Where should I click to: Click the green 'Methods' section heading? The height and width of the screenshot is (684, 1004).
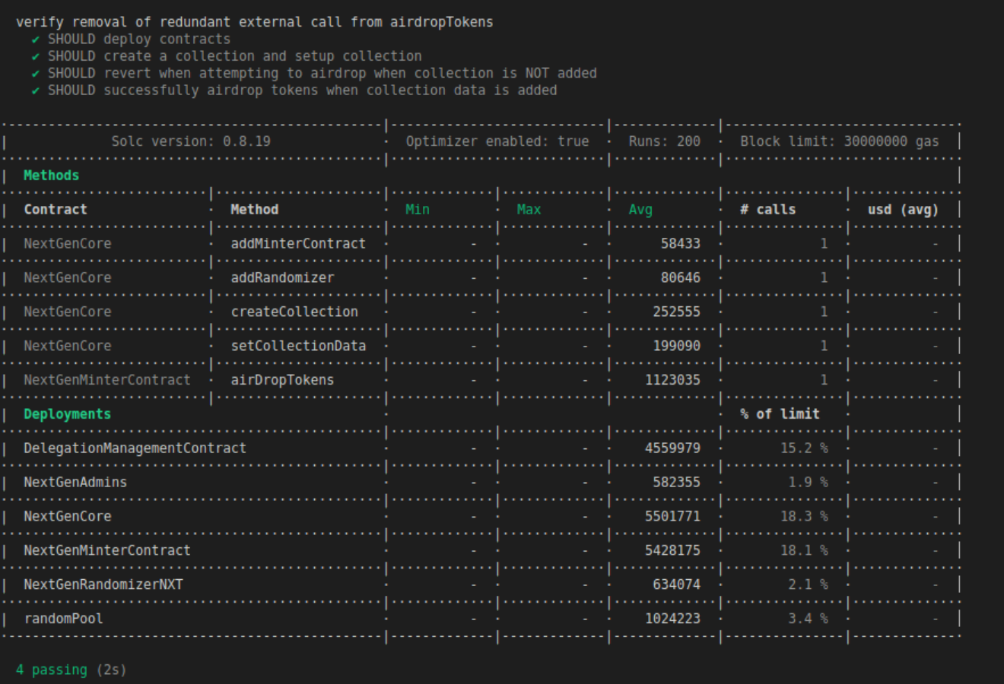51,176
